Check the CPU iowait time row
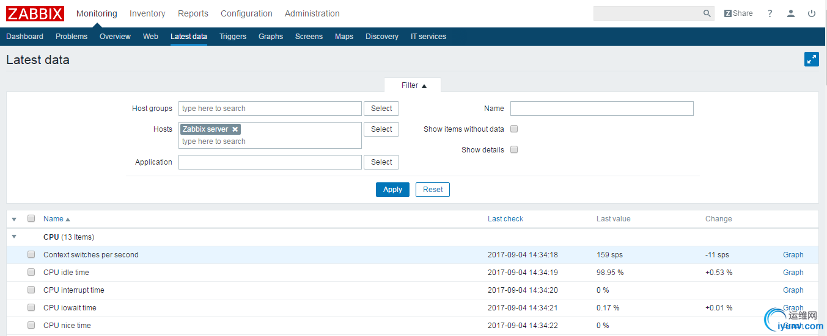The image size is (827, 336). [x=31, y=307]
